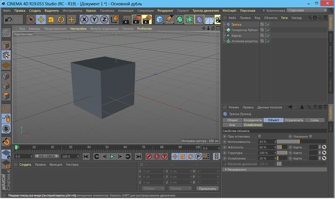Image resolution: width=335 pixels, height=199 pixels.
Task: Click the Применить button
Action: click(x=207, y=189)
